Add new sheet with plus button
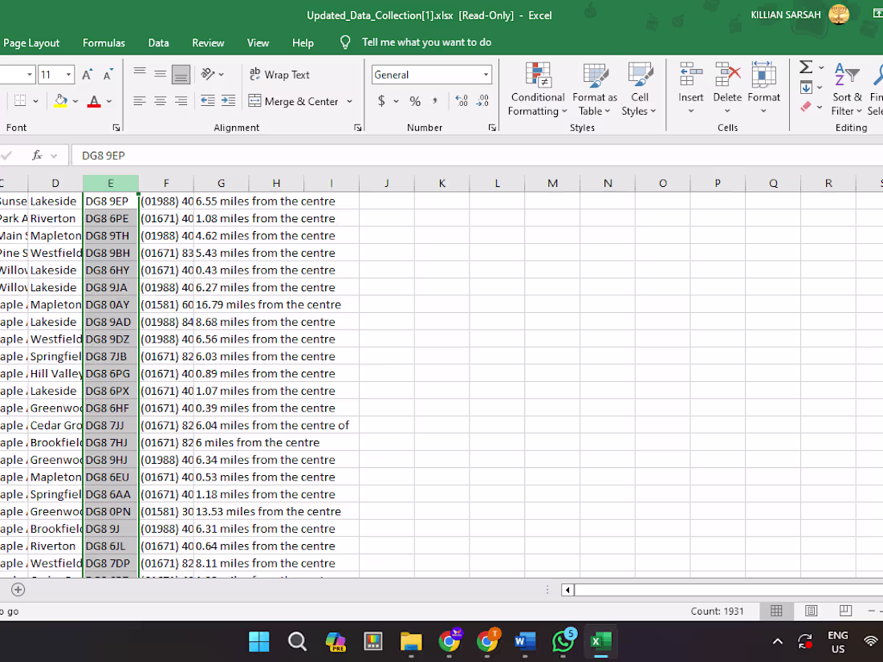This screenshot has height=662, width=883. pyautogui.click(x=18, y=590)
